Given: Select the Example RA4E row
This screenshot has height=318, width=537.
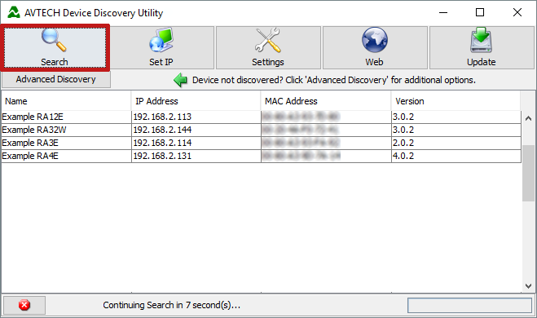Looking at the screenshot, I should [262, 156].
